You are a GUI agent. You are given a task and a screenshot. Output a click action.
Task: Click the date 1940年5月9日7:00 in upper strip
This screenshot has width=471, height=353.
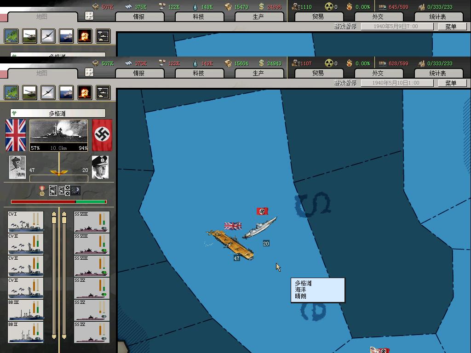pos(397,26)
